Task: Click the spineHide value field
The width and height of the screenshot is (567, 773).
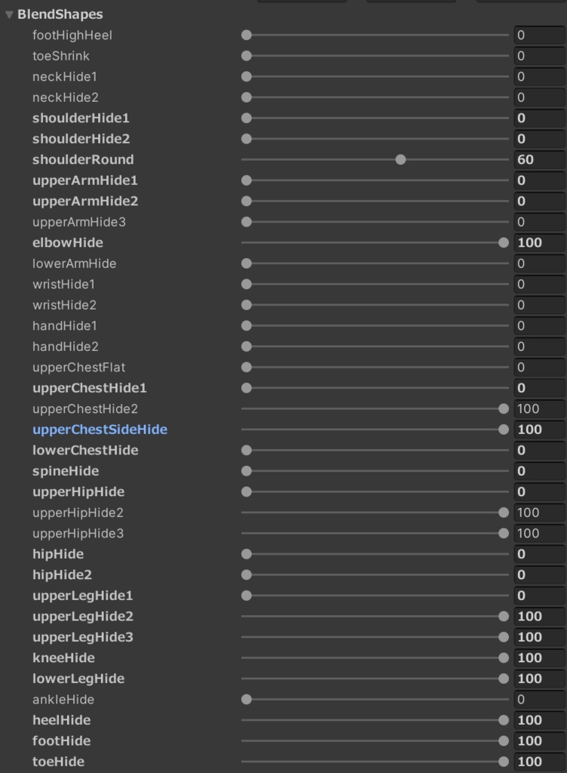Action: 538,471
